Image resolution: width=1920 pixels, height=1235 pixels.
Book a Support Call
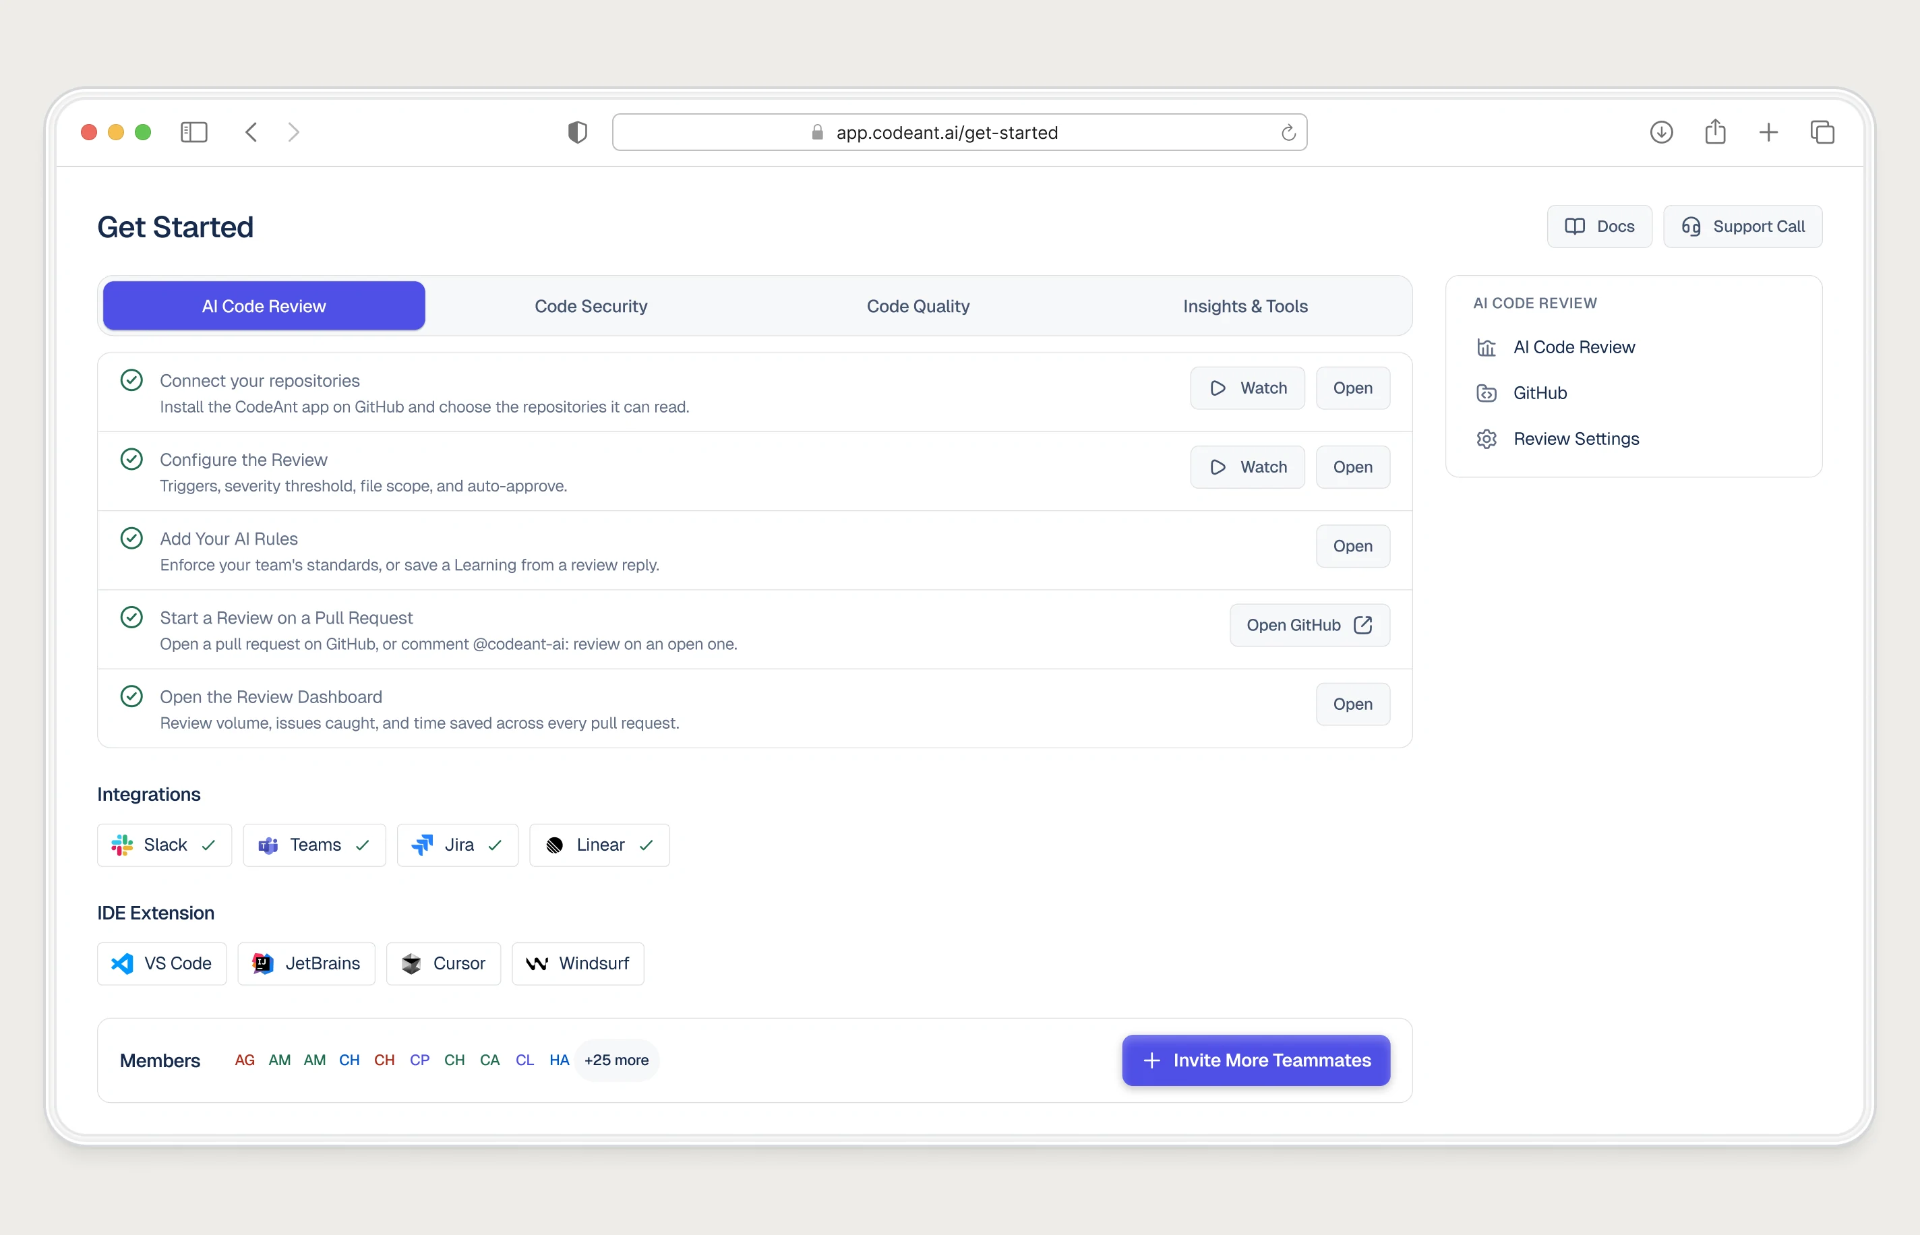pyautogui.click(x=1742, y=226)
